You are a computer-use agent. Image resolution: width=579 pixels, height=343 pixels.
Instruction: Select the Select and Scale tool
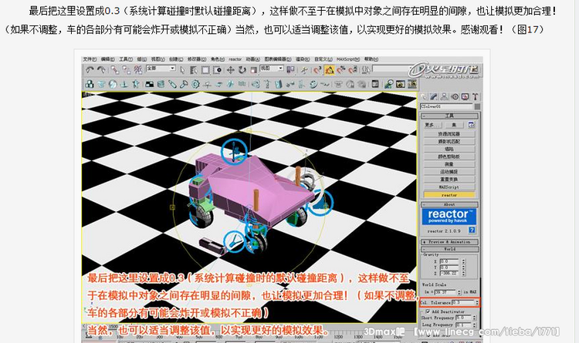click(x=254, y=69)
